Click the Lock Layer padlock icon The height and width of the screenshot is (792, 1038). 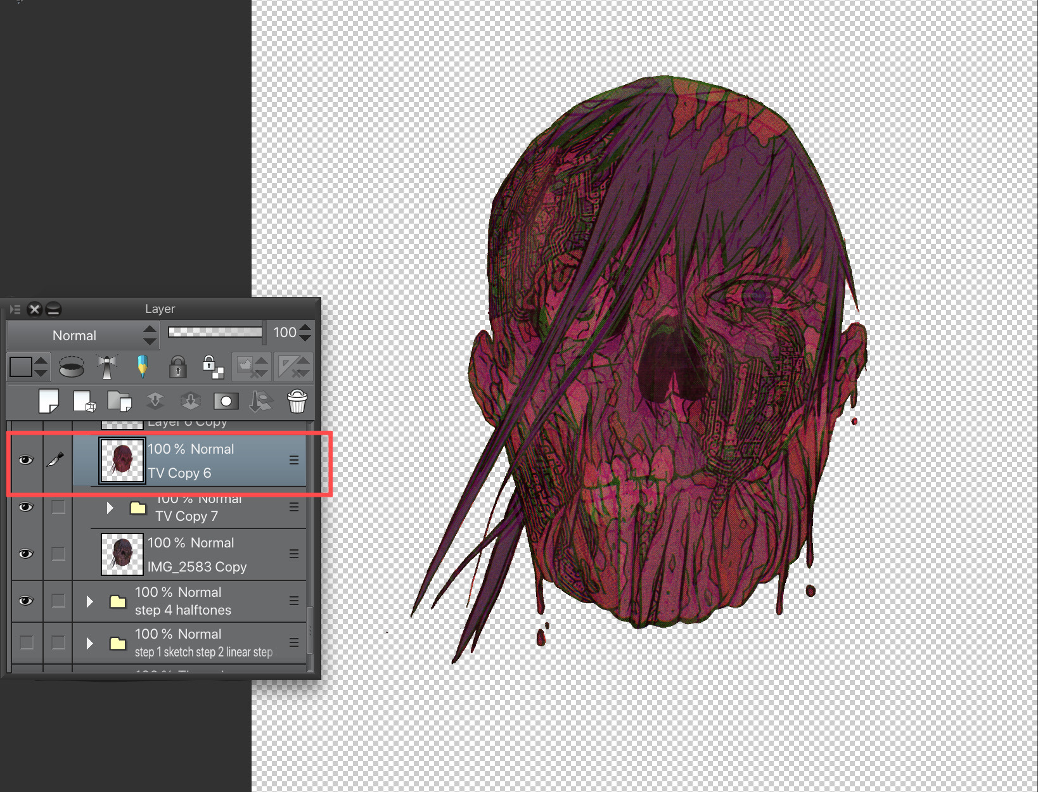tap(177, 367)
